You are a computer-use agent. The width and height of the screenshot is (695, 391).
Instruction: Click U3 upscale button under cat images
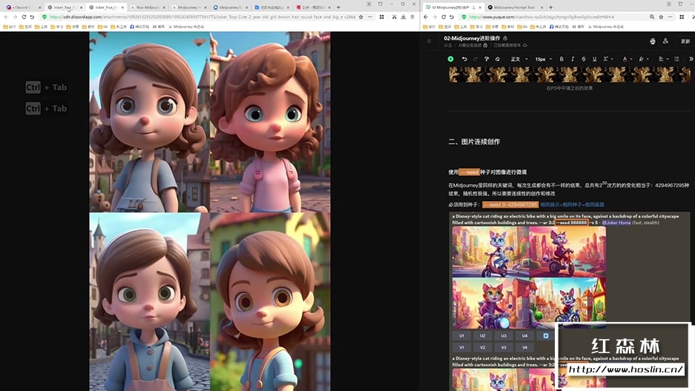[x=504, y=336]
